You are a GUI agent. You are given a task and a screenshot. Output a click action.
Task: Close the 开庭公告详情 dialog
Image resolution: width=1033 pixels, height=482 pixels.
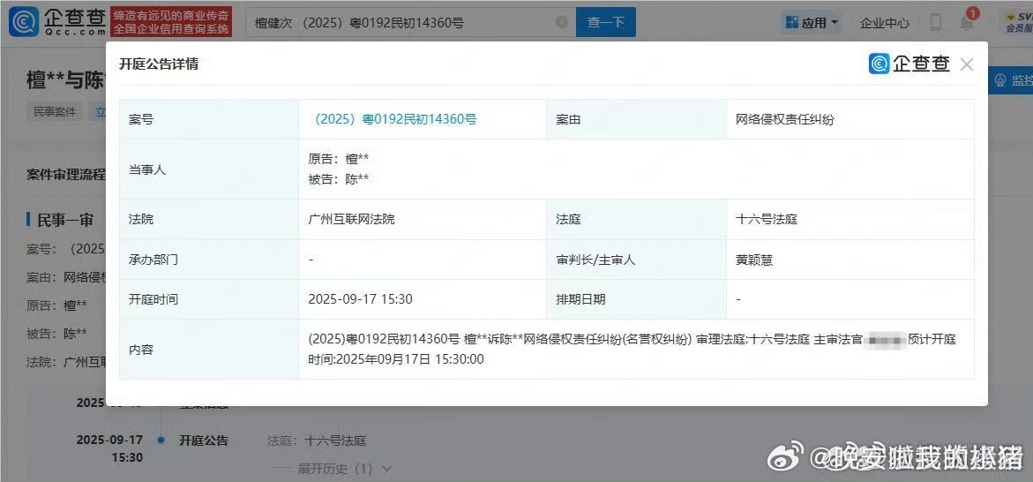click(x=967, y=64)
